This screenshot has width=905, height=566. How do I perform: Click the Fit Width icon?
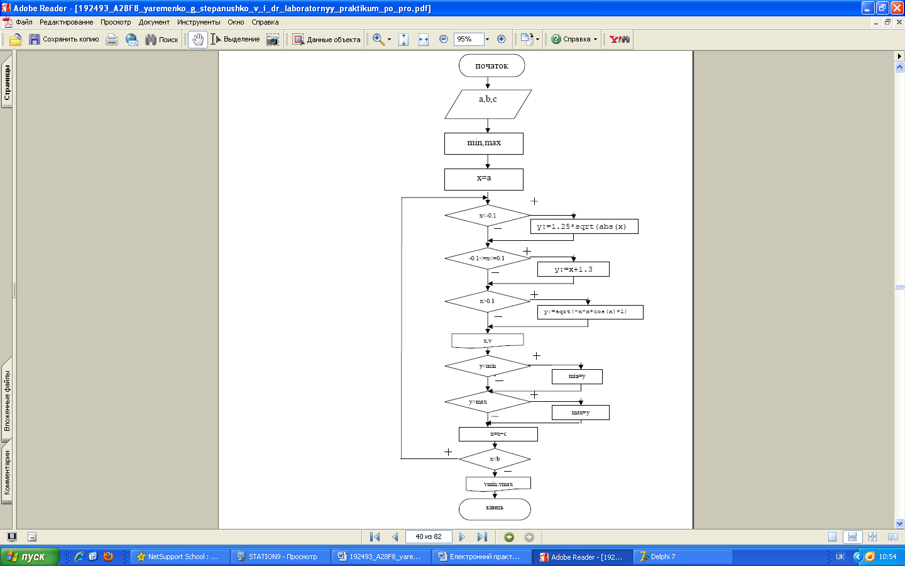[x=424, y=39]
